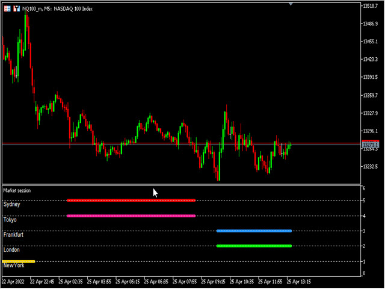Viewport: 385px width, 289px height.
Task: Click the current price label 13271.1
Action: click(371, 144)
